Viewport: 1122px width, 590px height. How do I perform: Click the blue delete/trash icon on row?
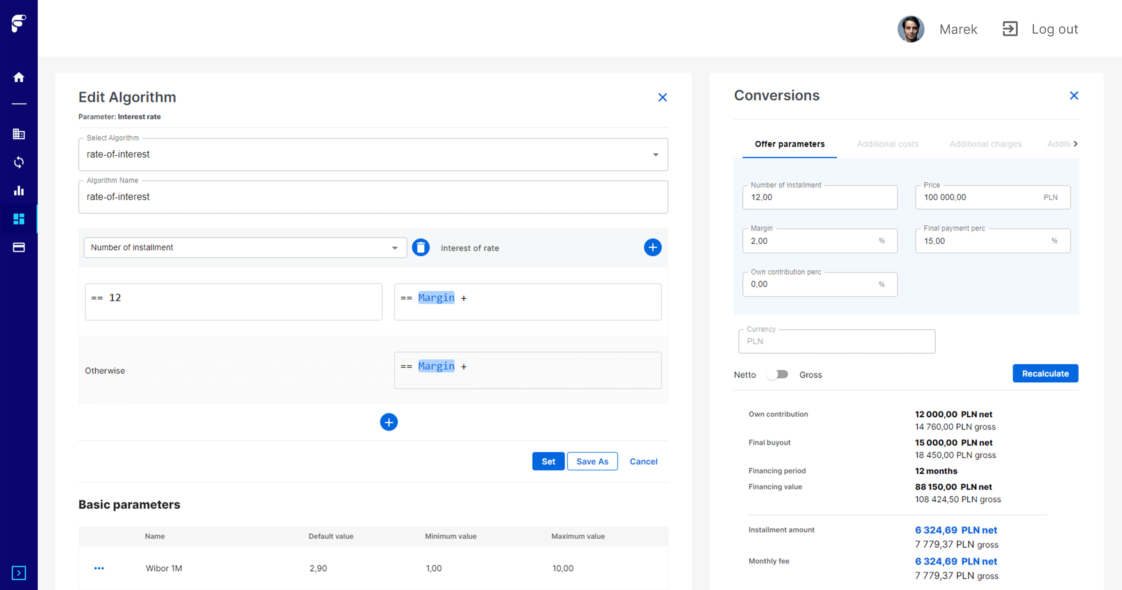[x=421, y=247]
